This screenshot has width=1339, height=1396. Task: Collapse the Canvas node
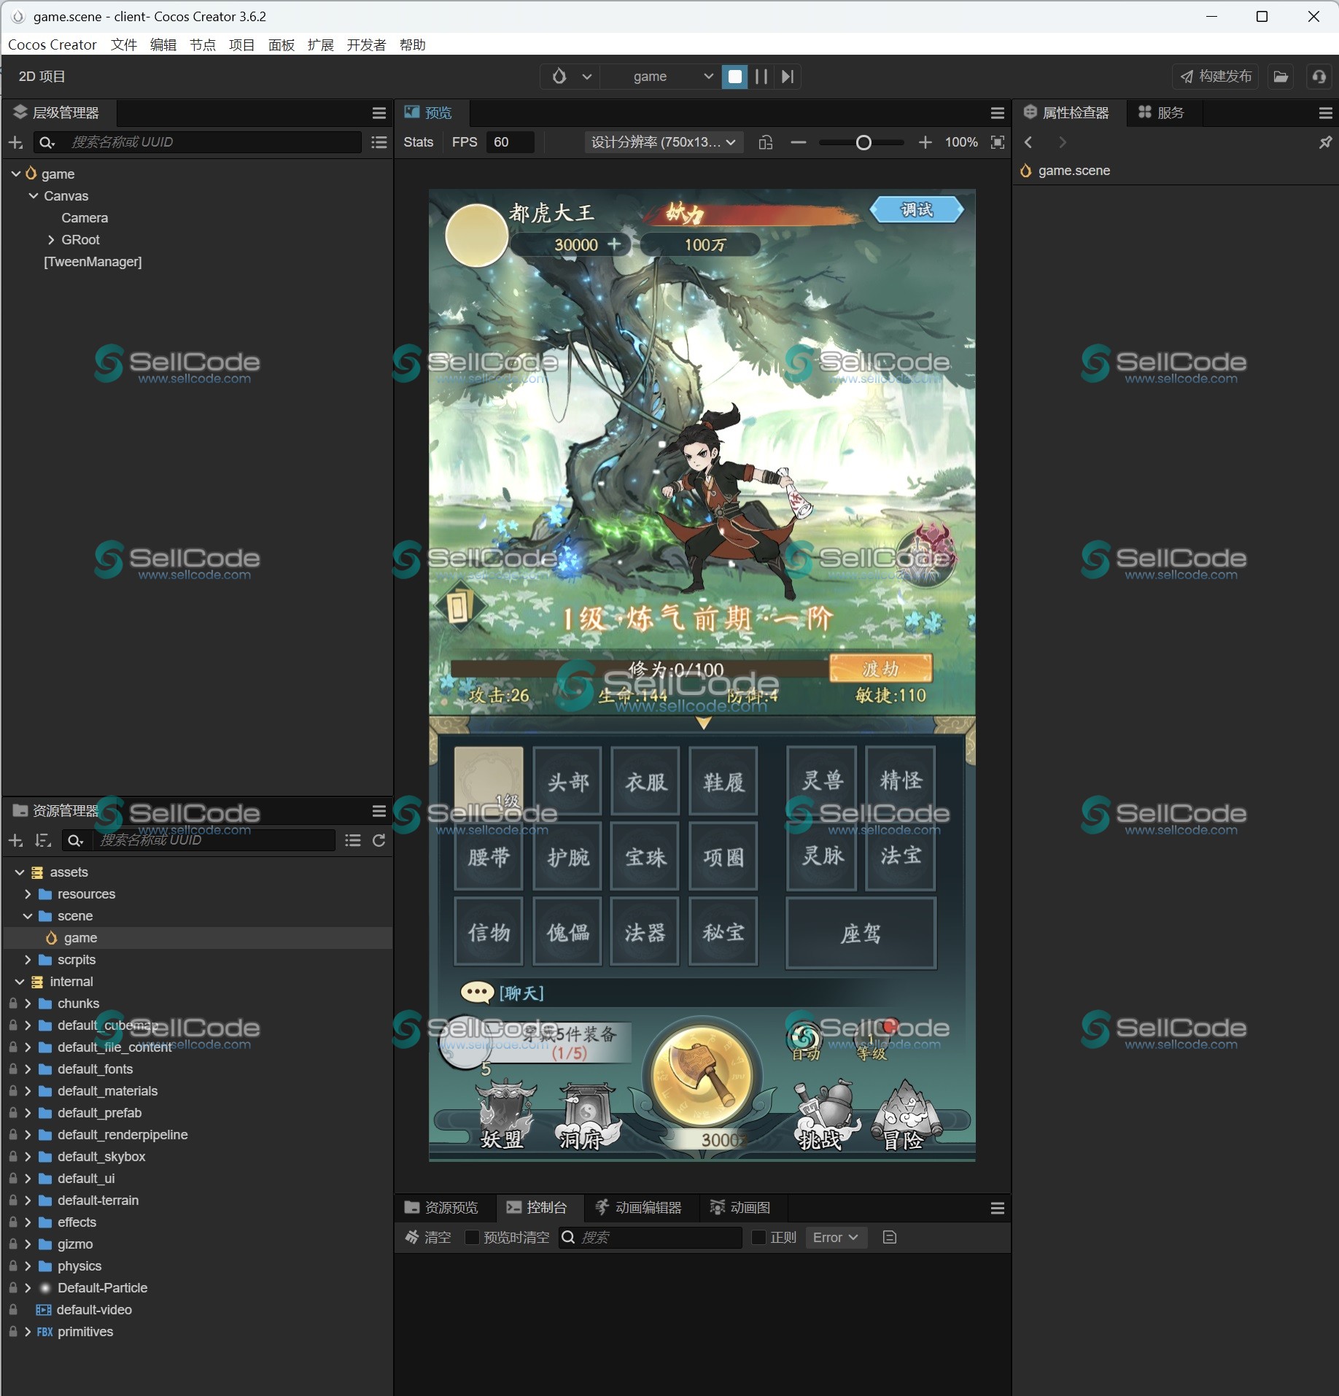coord(34,196)
